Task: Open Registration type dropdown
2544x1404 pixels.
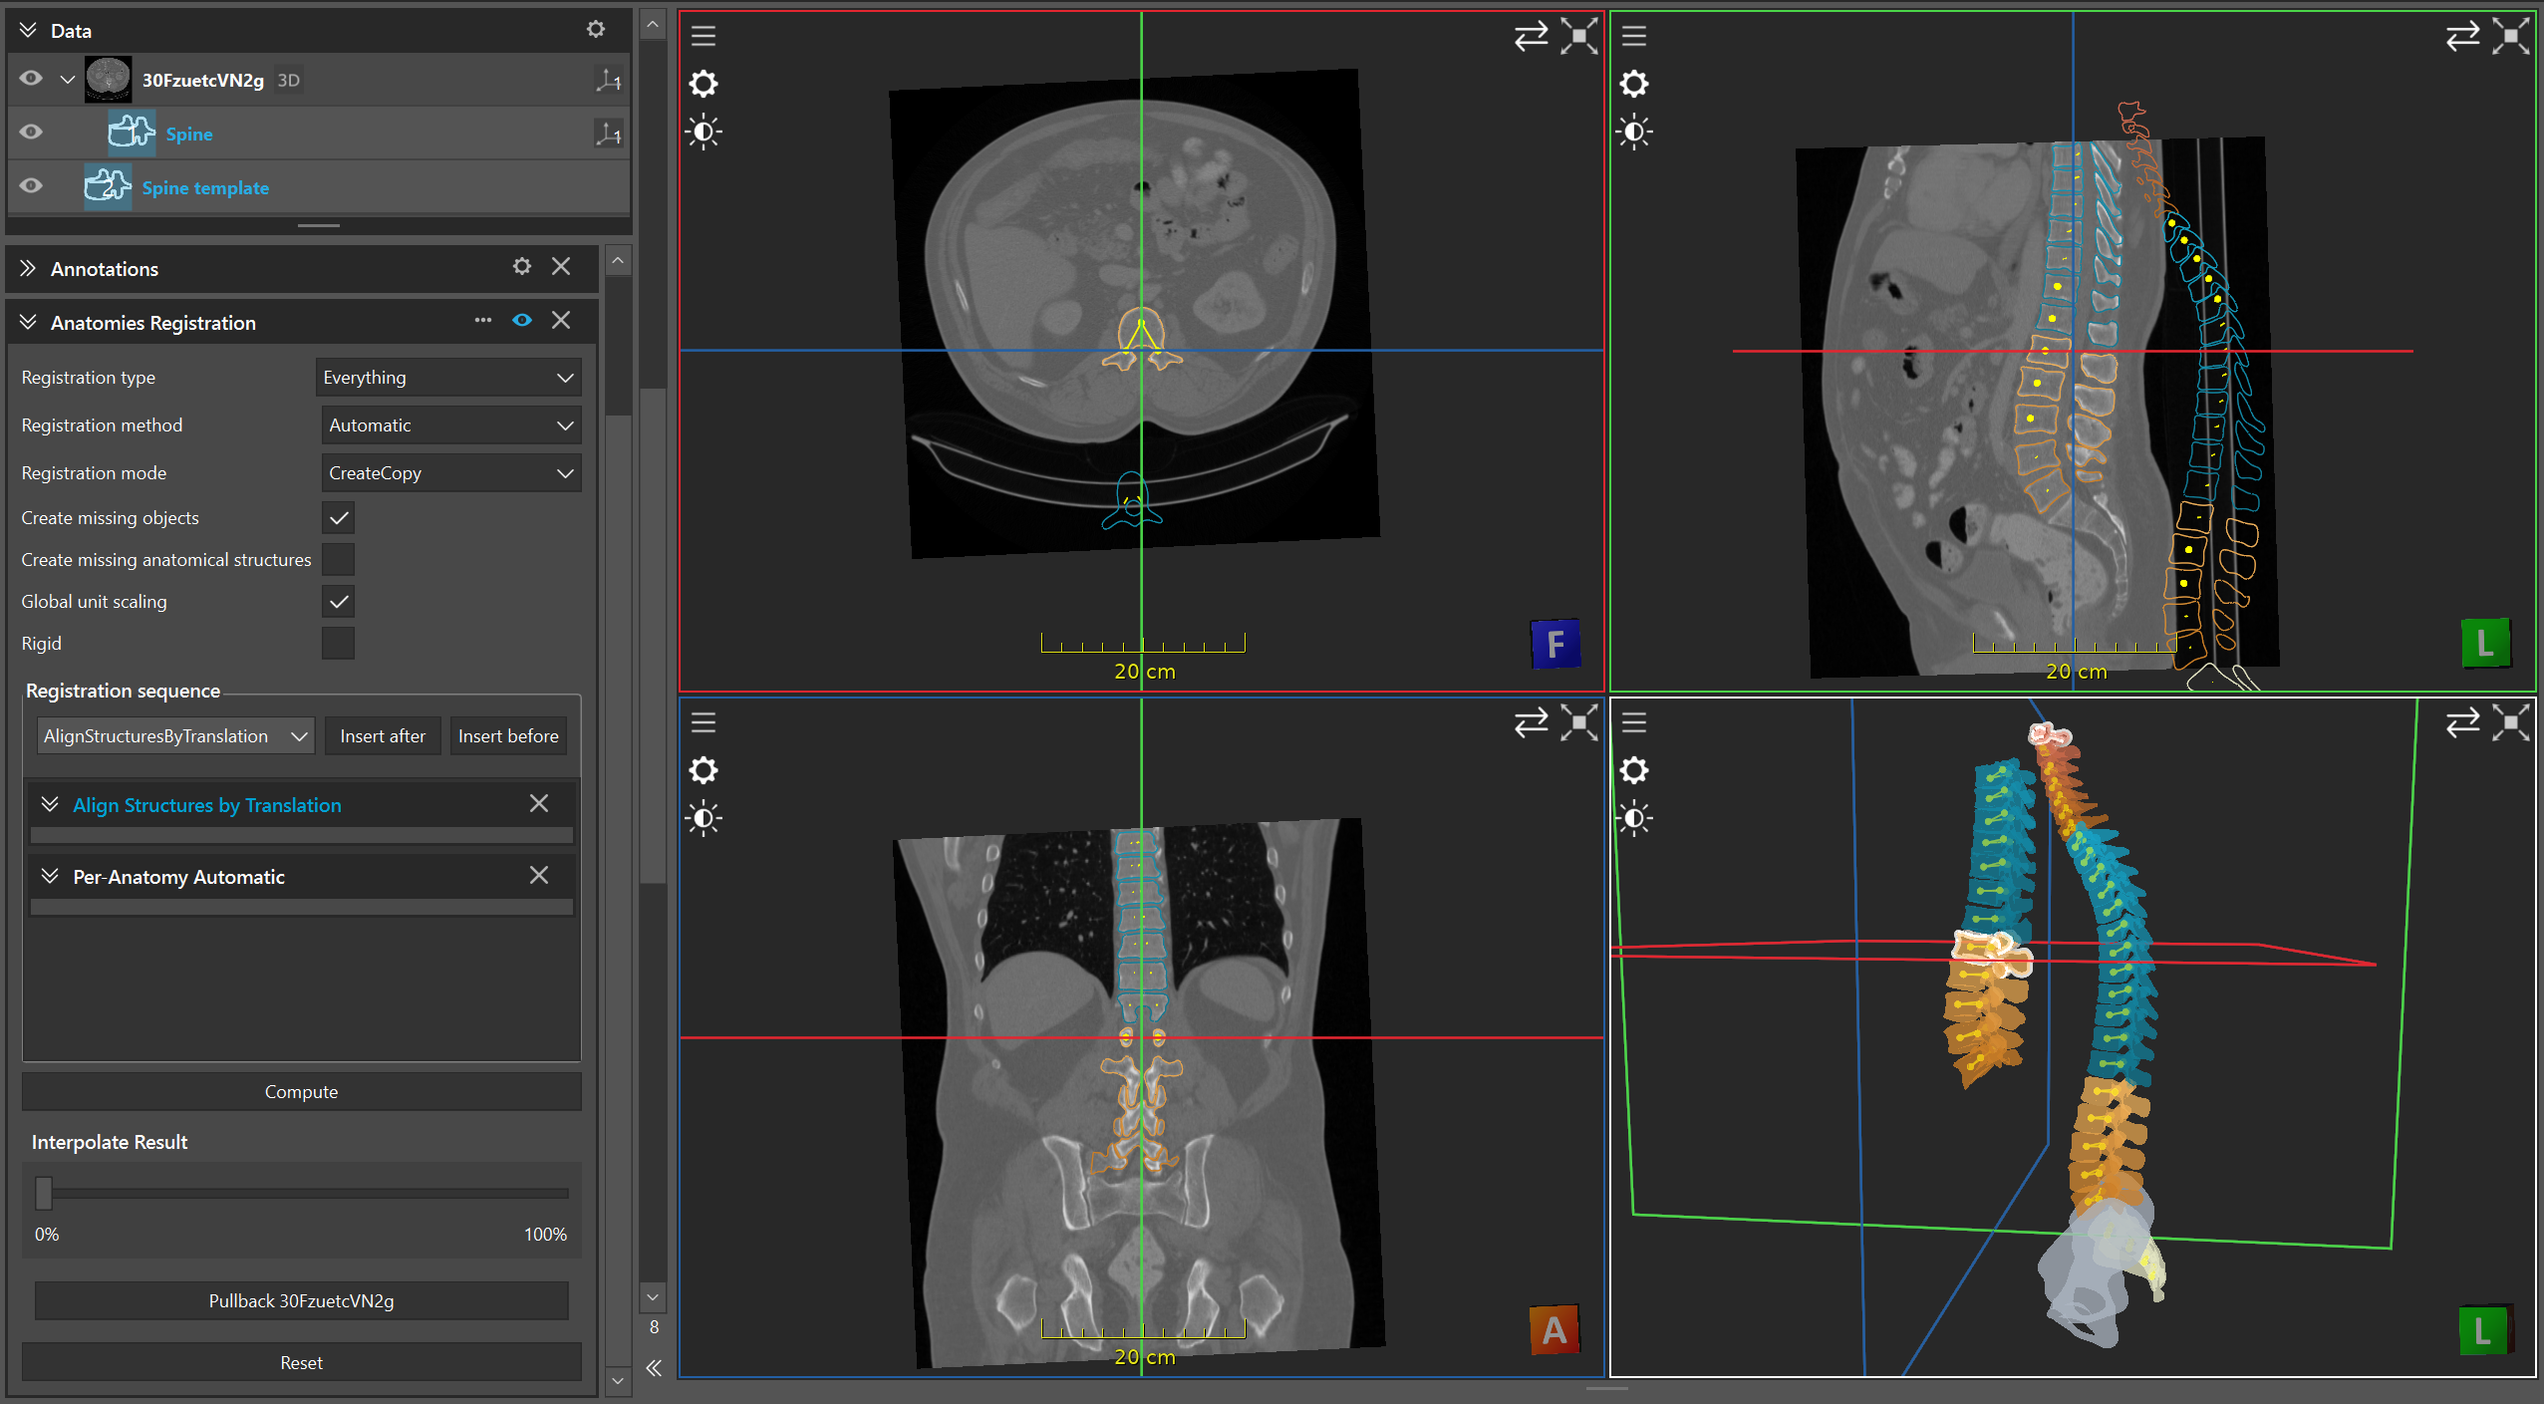Action: pos(448,378)
